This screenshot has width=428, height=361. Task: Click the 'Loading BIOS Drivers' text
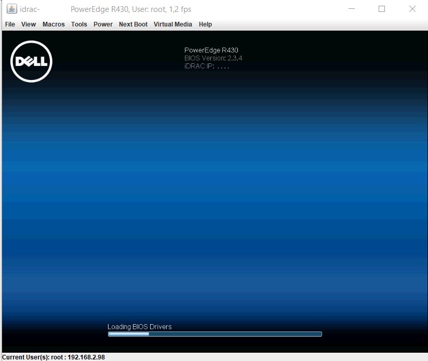pos(140,327)
